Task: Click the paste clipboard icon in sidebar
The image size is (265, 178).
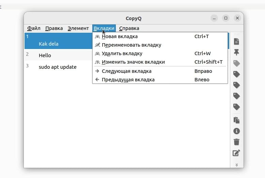Action: click(x=236, y=120)
